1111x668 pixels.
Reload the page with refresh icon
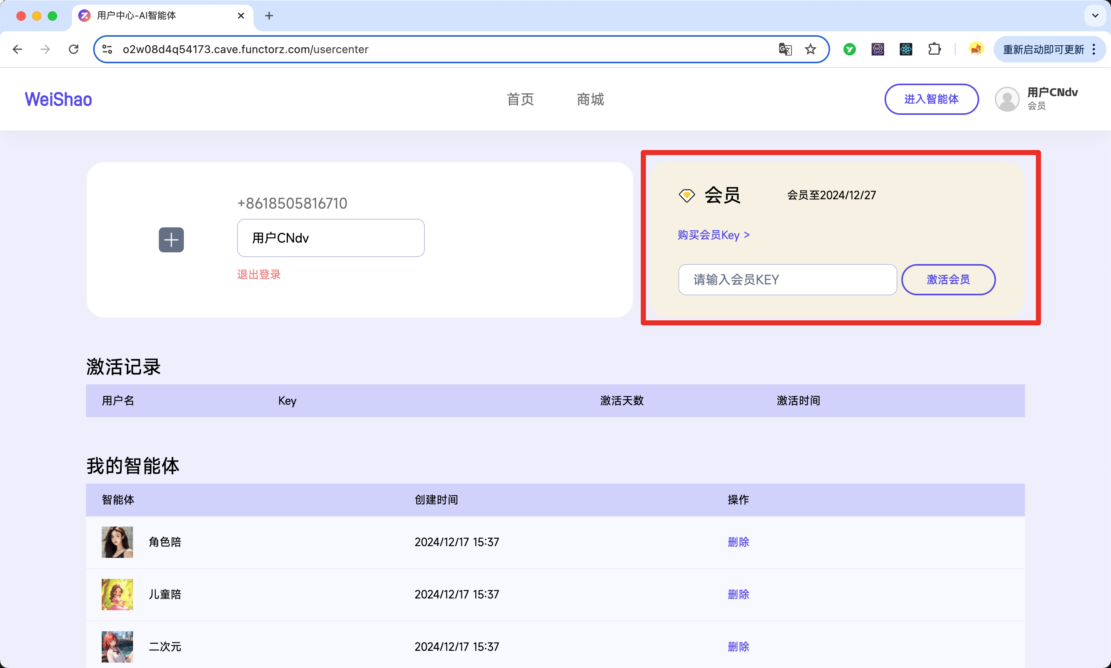pos(74,49)
